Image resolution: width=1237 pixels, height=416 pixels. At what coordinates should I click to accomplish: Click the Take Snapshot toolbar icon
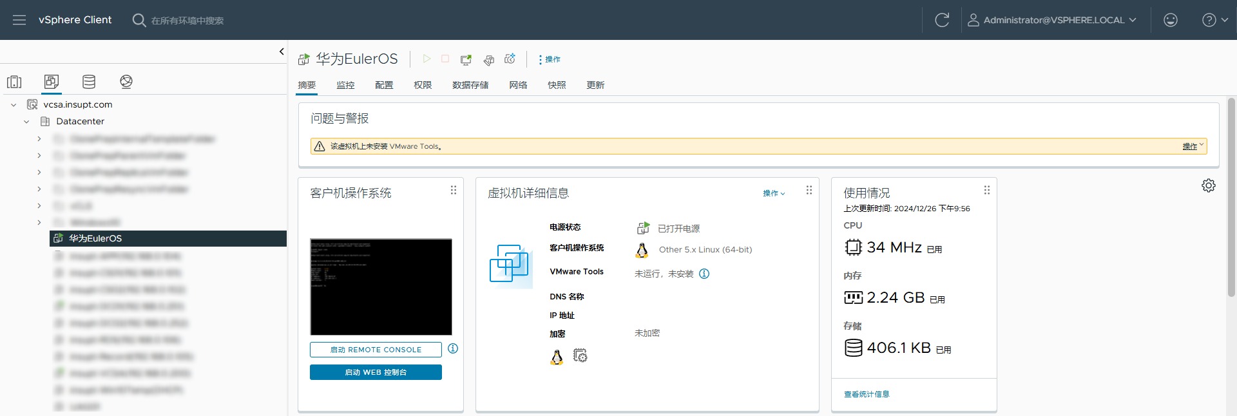(x=510, y=59)
